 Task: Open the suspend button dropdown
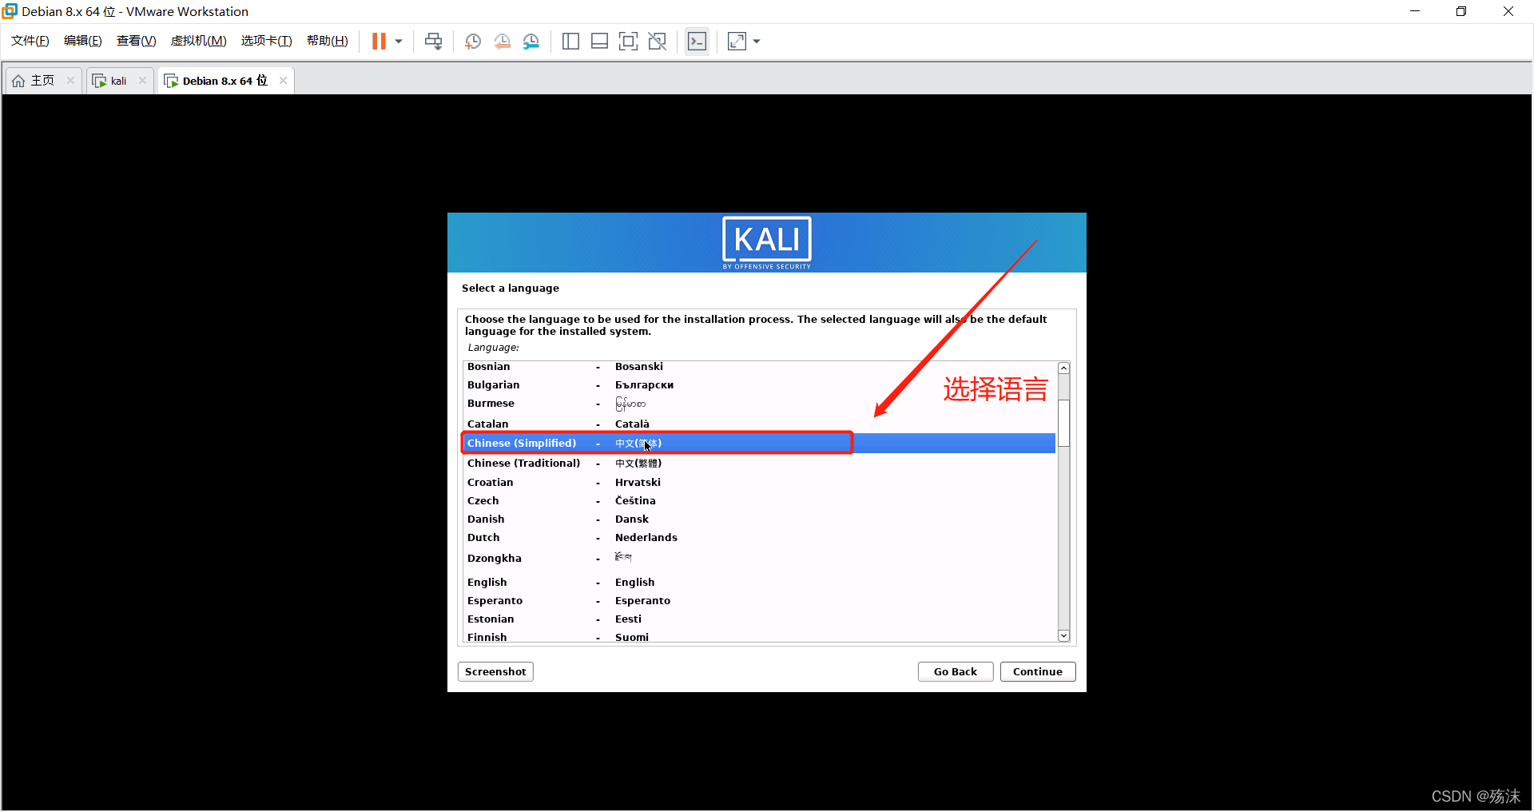click(x=397, y=41)
